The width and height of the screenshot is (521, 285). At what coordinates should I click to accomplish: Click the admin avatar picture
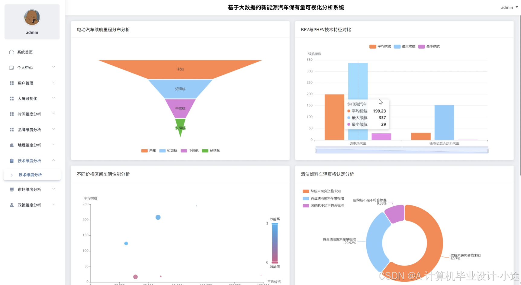pyautogui.click(x=32, y=17)
